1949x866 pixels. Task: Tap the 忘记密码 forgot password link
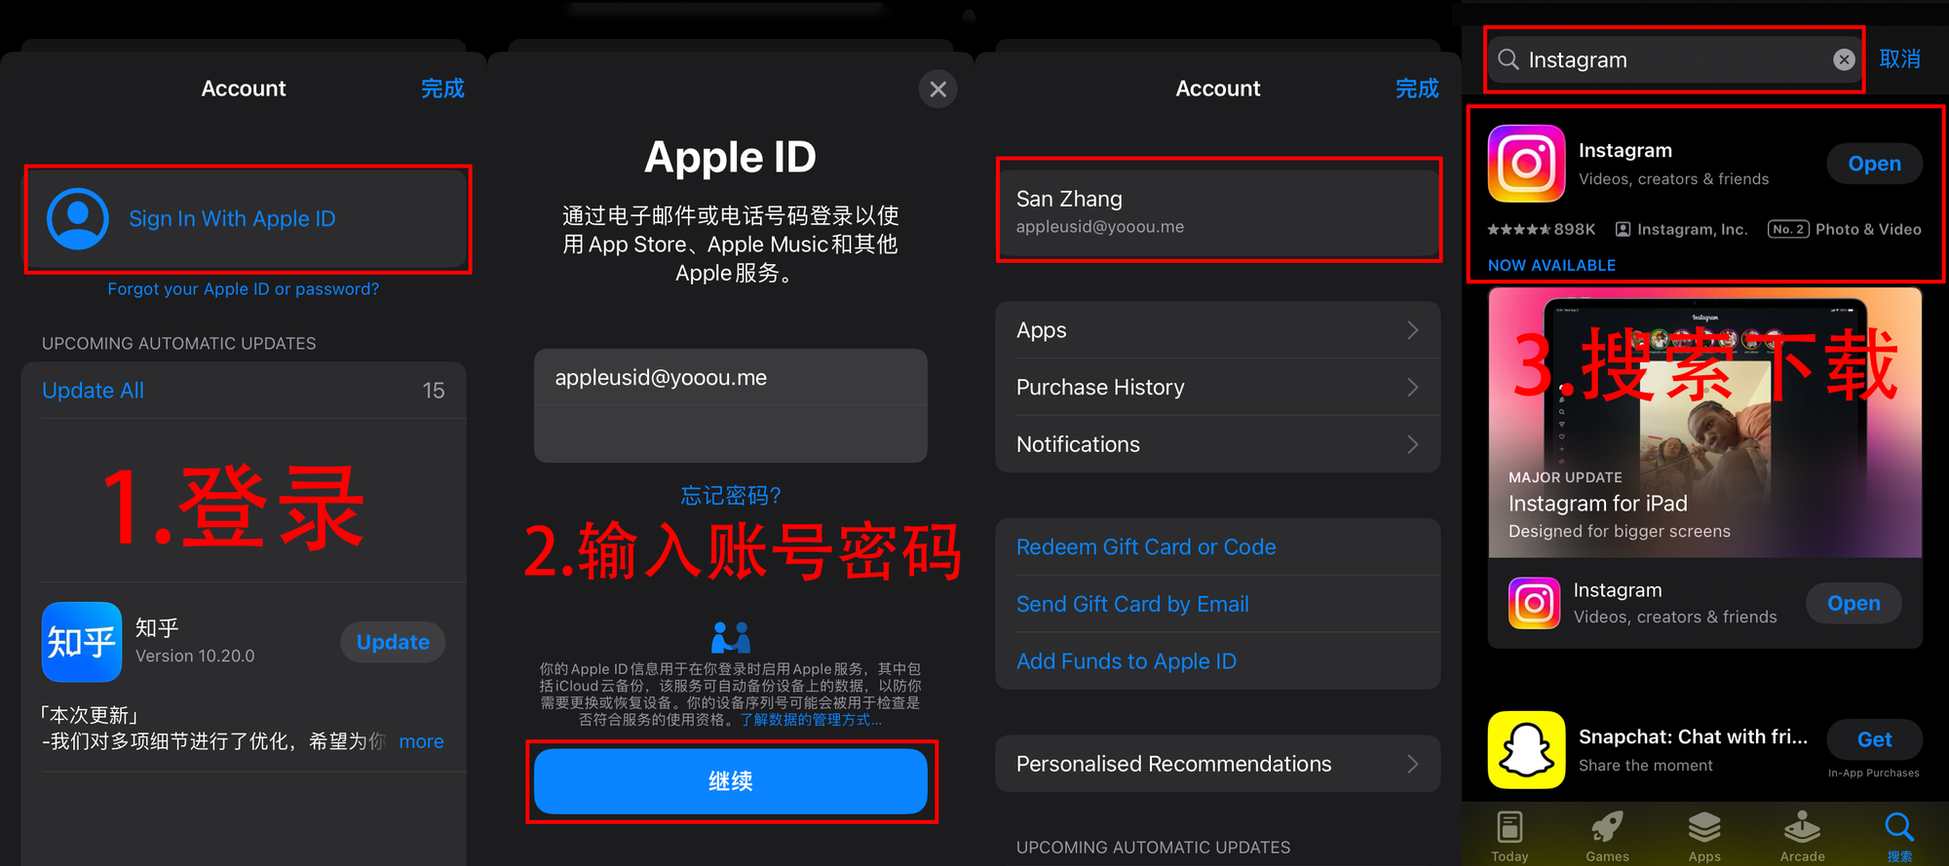(x=730, y=496)
